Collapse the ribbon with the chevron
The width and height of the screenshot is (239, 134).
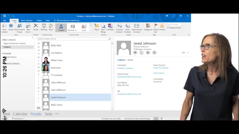tap(189, 35)
